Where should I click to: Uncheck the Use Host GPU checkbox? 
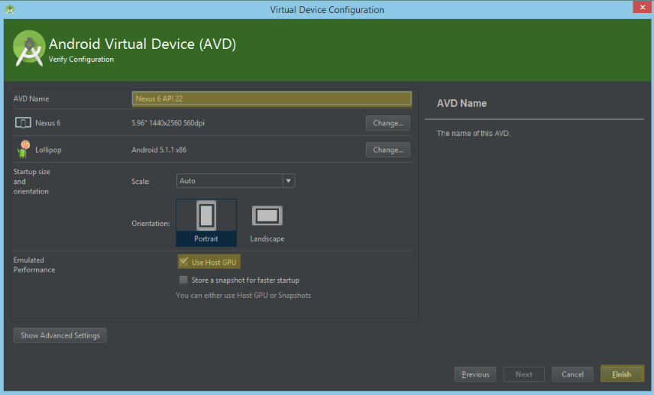[x=183, y=262]
